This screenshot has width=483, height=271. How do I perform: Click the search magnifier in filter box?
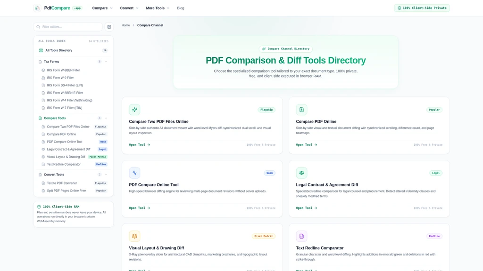click(38, 27)
